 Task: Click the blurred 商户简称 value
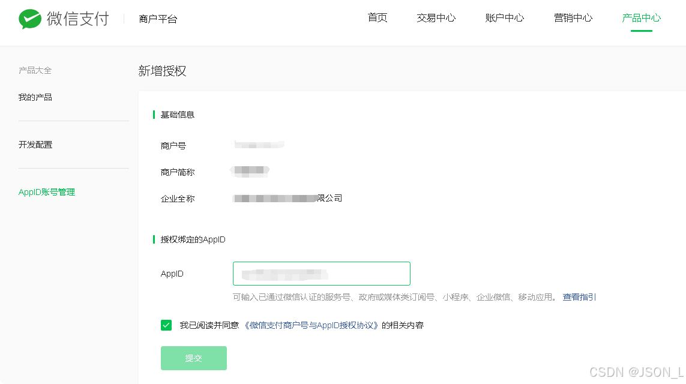pos(250,171)
